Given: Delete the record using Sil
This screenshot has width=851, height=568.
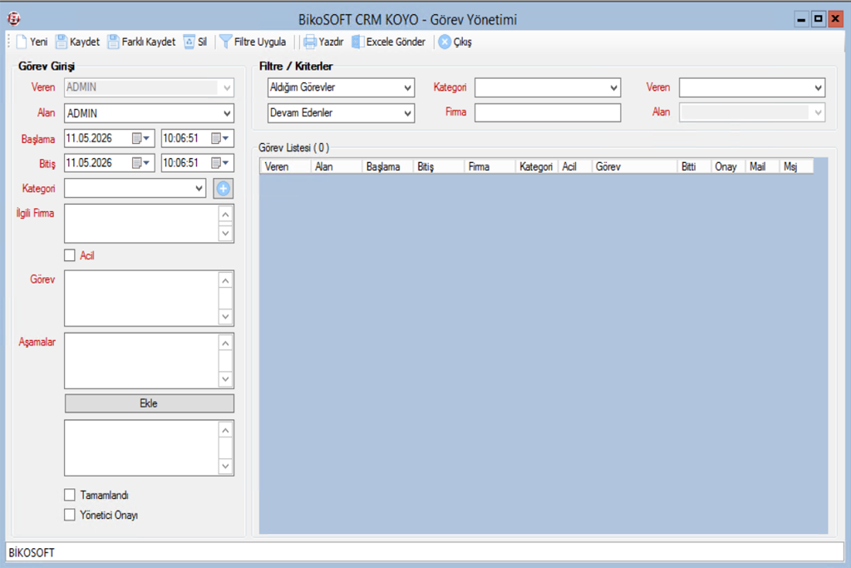Looking at the screenshot, I should (195, 42).
